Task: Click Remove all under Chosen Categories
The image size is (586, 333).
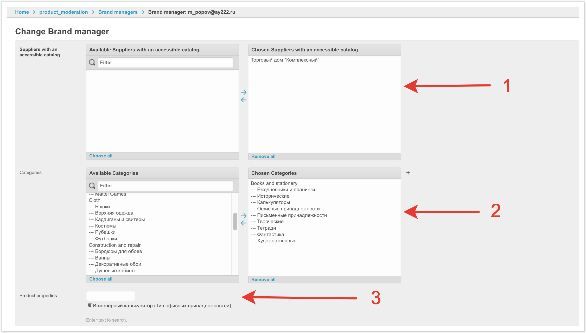Action: [263, 279]
